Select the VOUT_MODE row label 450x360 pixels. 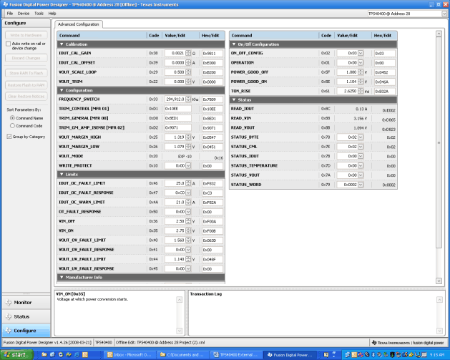71,156
